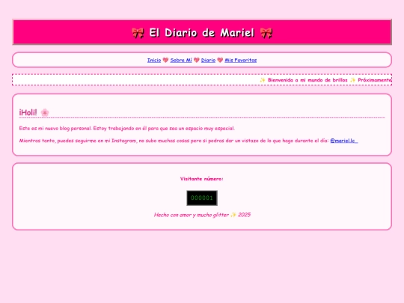Open the Inicio navigation link
Screen dimensions: 404x303
tap(154, 60)
